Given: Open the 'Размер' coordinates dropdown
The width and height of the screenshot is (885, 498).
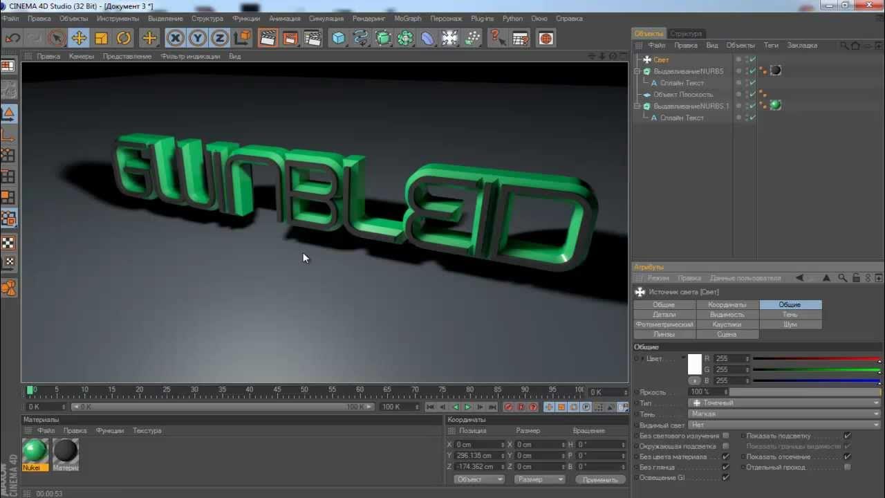Looking at the screenshot, I should click(539, 479).
